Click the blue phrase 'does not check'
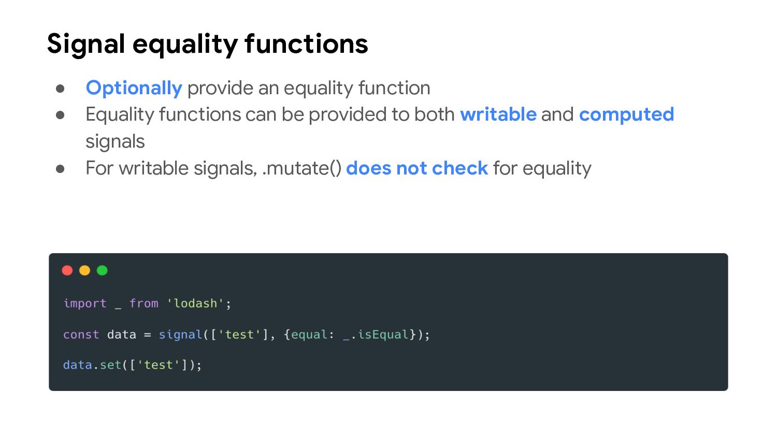Screen dimensions: 777x437 (x=416, y=168)
